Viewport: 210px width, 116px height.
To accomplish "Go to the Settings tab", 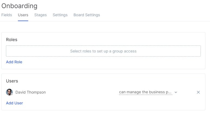I will [x=60, y=15].
